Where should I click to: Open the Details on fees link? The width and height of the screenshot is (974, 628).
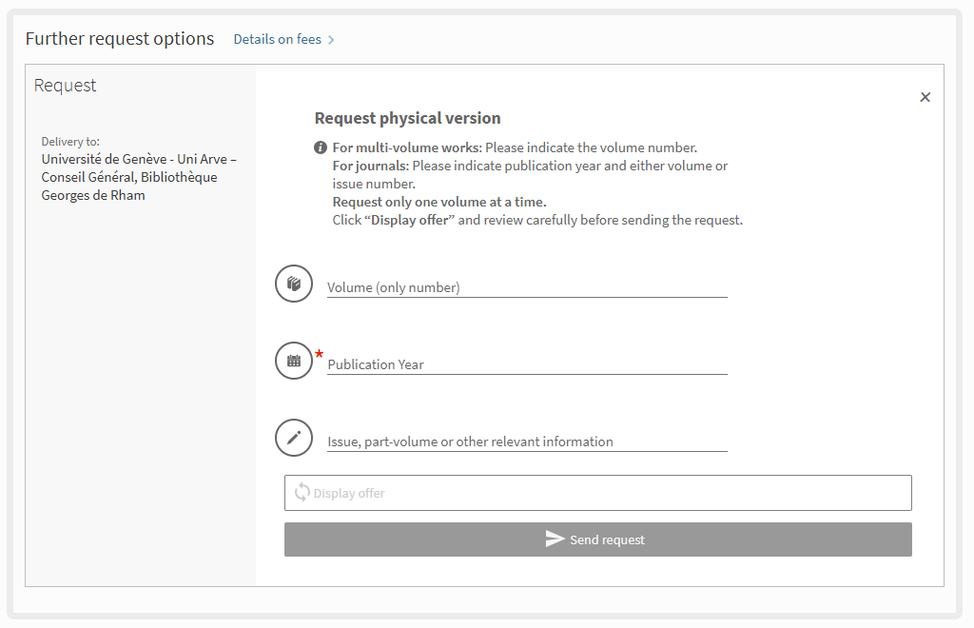(277, 40)
